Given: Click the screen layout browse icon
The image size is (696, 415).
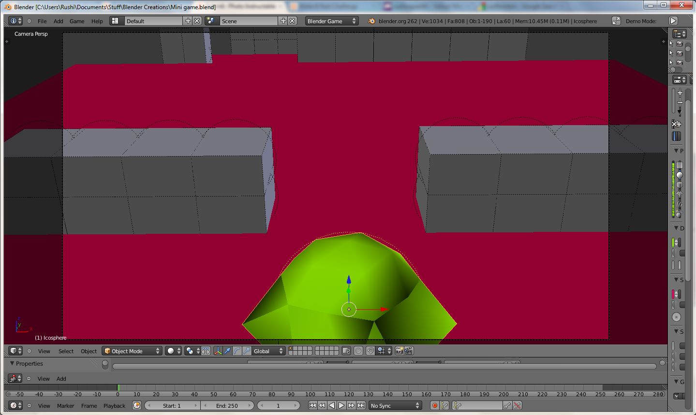Looking at the screenshot, I should click(x=116, y=21).
